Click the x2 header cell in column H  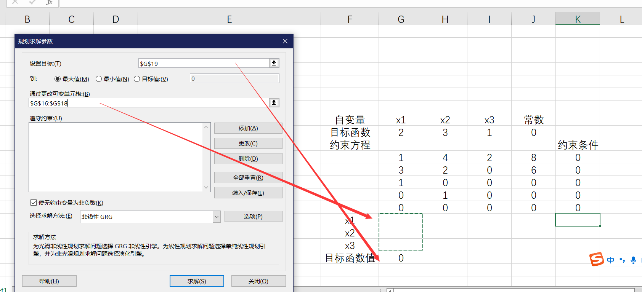tap(445, 120)
